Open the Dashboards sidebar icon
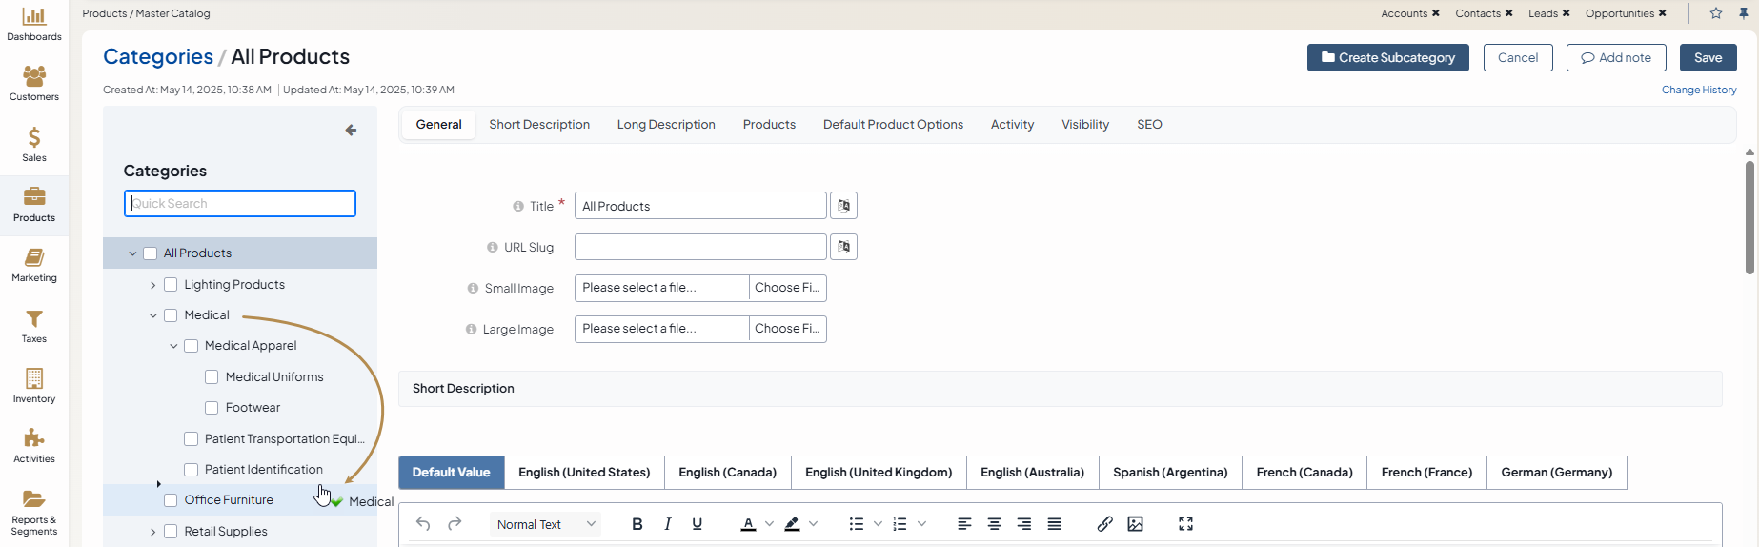1759x547 pixels. tap(34, 24)
